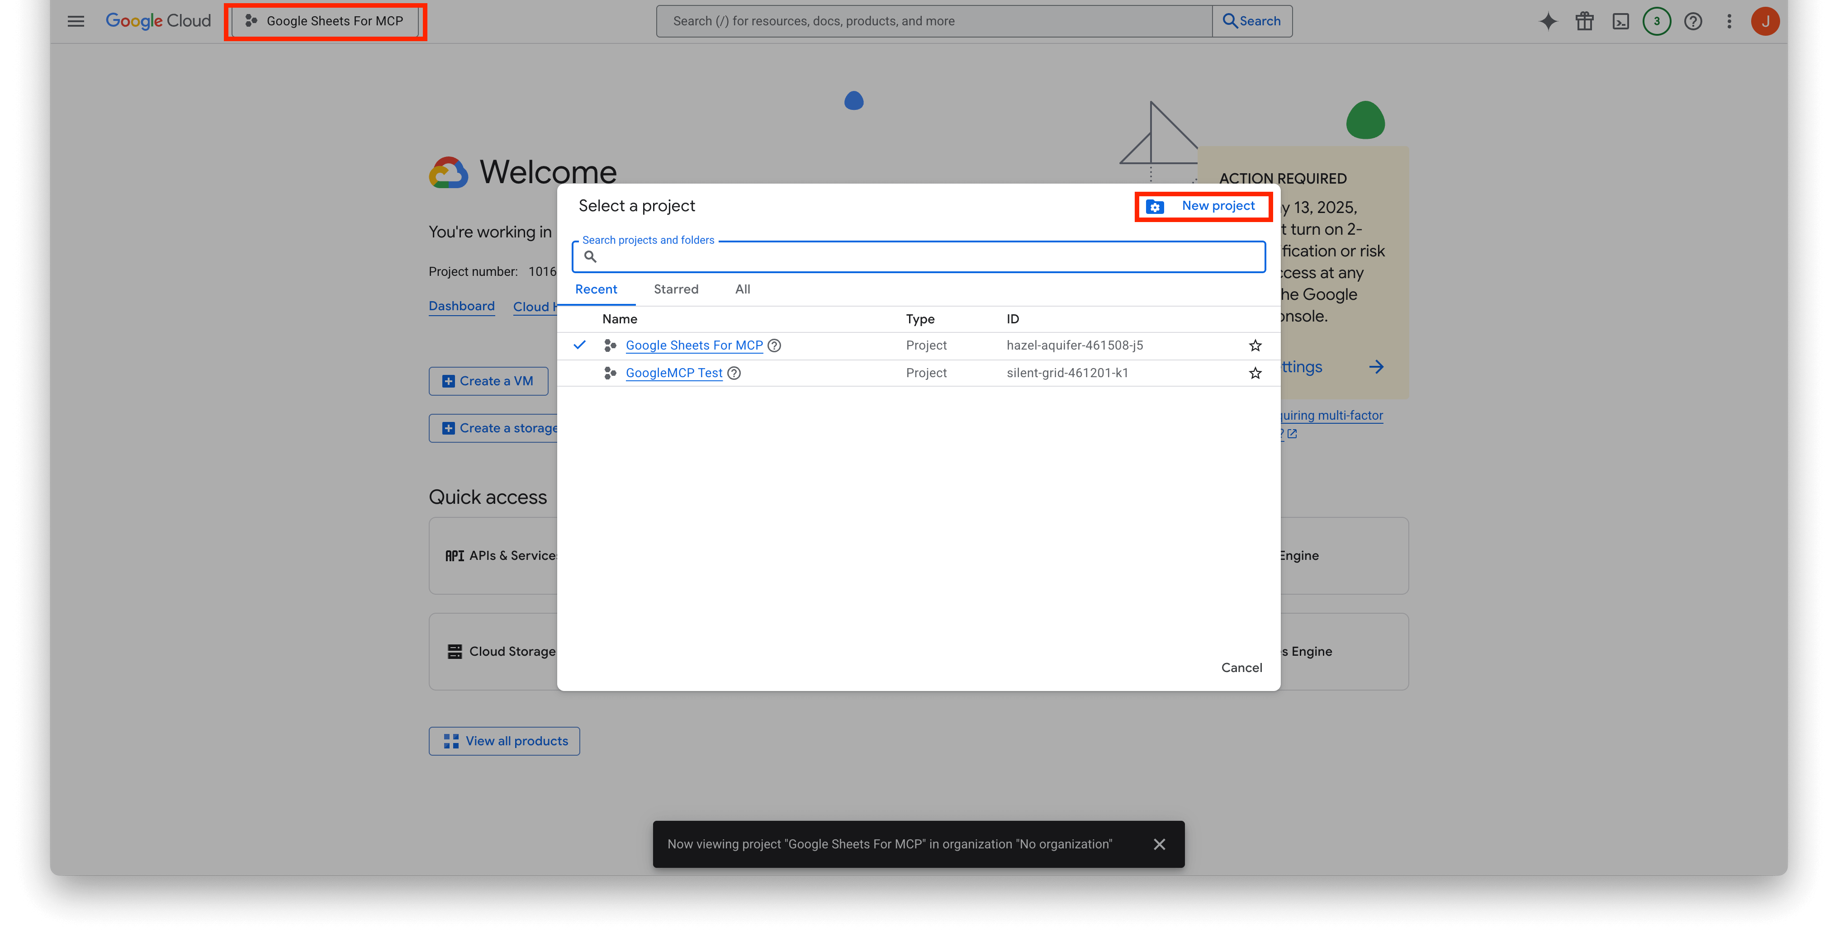Screen dimensions: 1838x942
Task: Open the Gemini AI assistant sparkle icon
Action: coord(1548,21)
